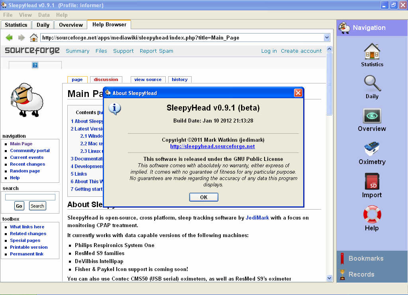Open the Community portal navigation link
The image size is (408, 295).
tap(30, 150)
